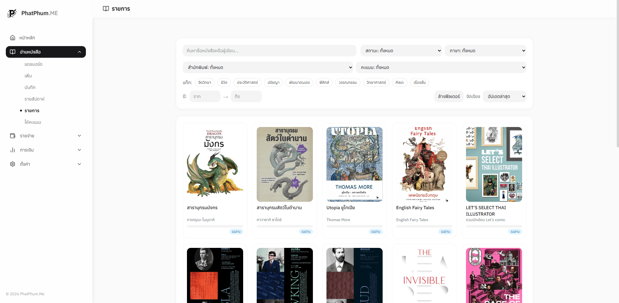Click the book icon in the รายการ header
The width and height of the screenshot is (619, 303).
(x=106, y=9)
